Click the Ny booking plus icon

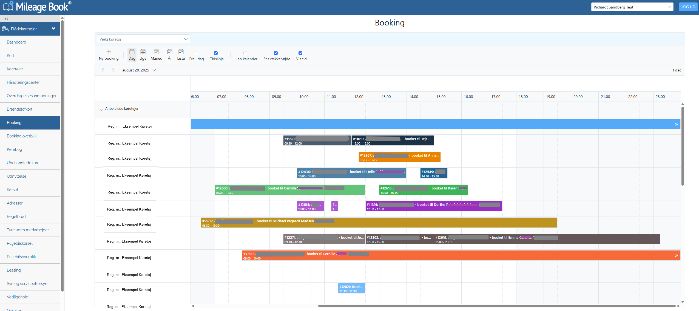point(109,52)
